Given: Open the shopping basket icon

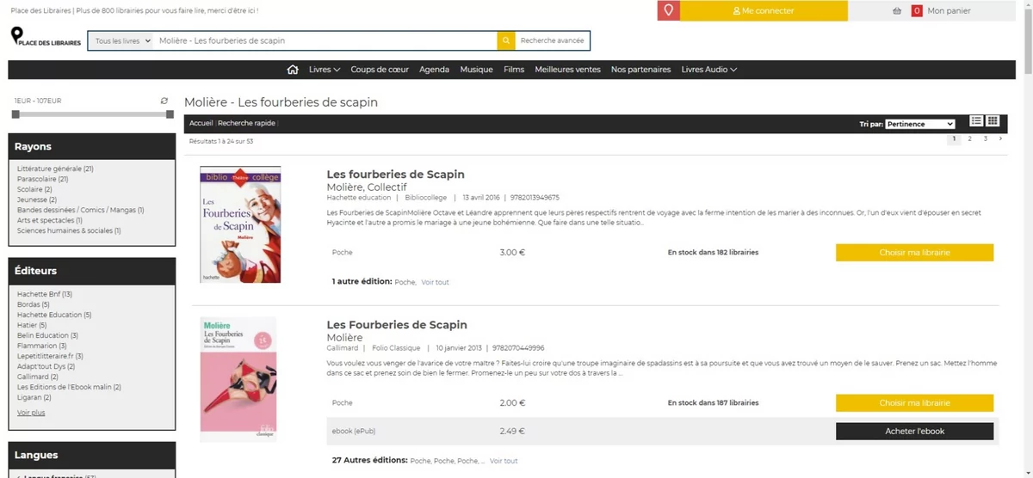Looking at the screenshot, I should (x=897, y=11).
